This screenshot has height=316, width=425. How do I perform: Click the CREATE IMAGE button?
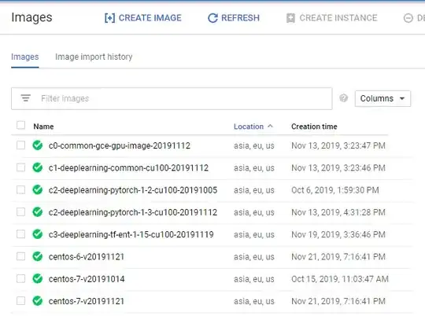tap(143, 18)
